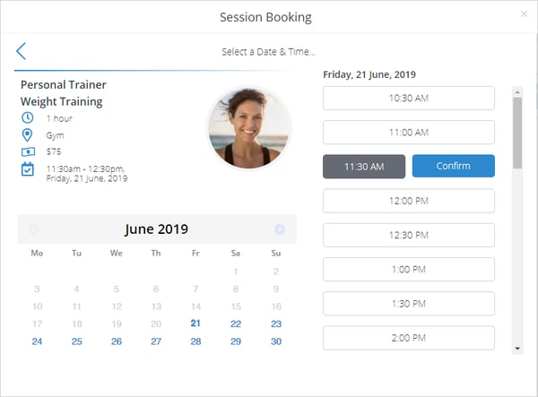The width and height of the screenshot is (538, 397).
Task: Click the clock duration icon
Action: (28, 118)
